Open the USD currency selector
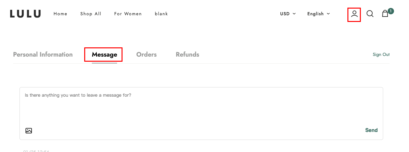The image size is (409, 152). (x=288, y=14)
